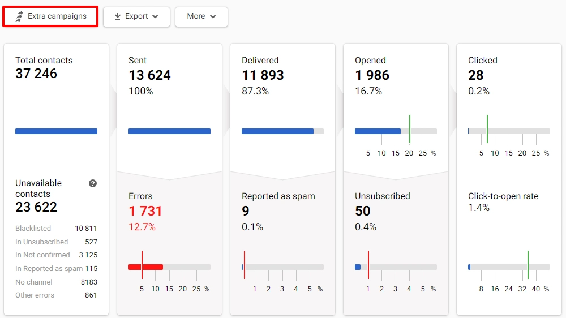The width and height of the screenshot is (566, 318).
Task: Click the Click-to-open rate heading
Action: [503, 196]
